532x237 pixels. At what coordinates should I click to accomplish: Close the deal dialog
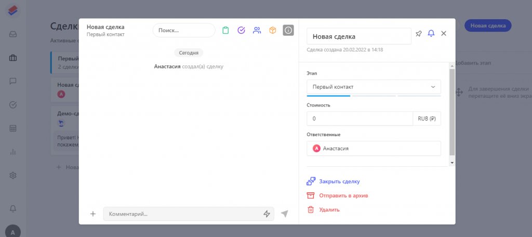[x=444, y=34]
